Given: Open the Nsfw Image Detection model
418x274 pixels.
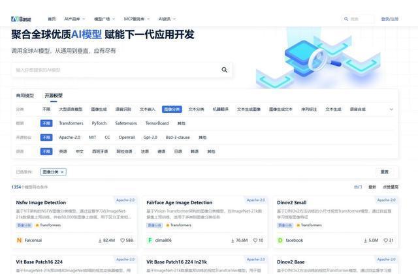Looking at the screenshot, I should tap(40, 203).
